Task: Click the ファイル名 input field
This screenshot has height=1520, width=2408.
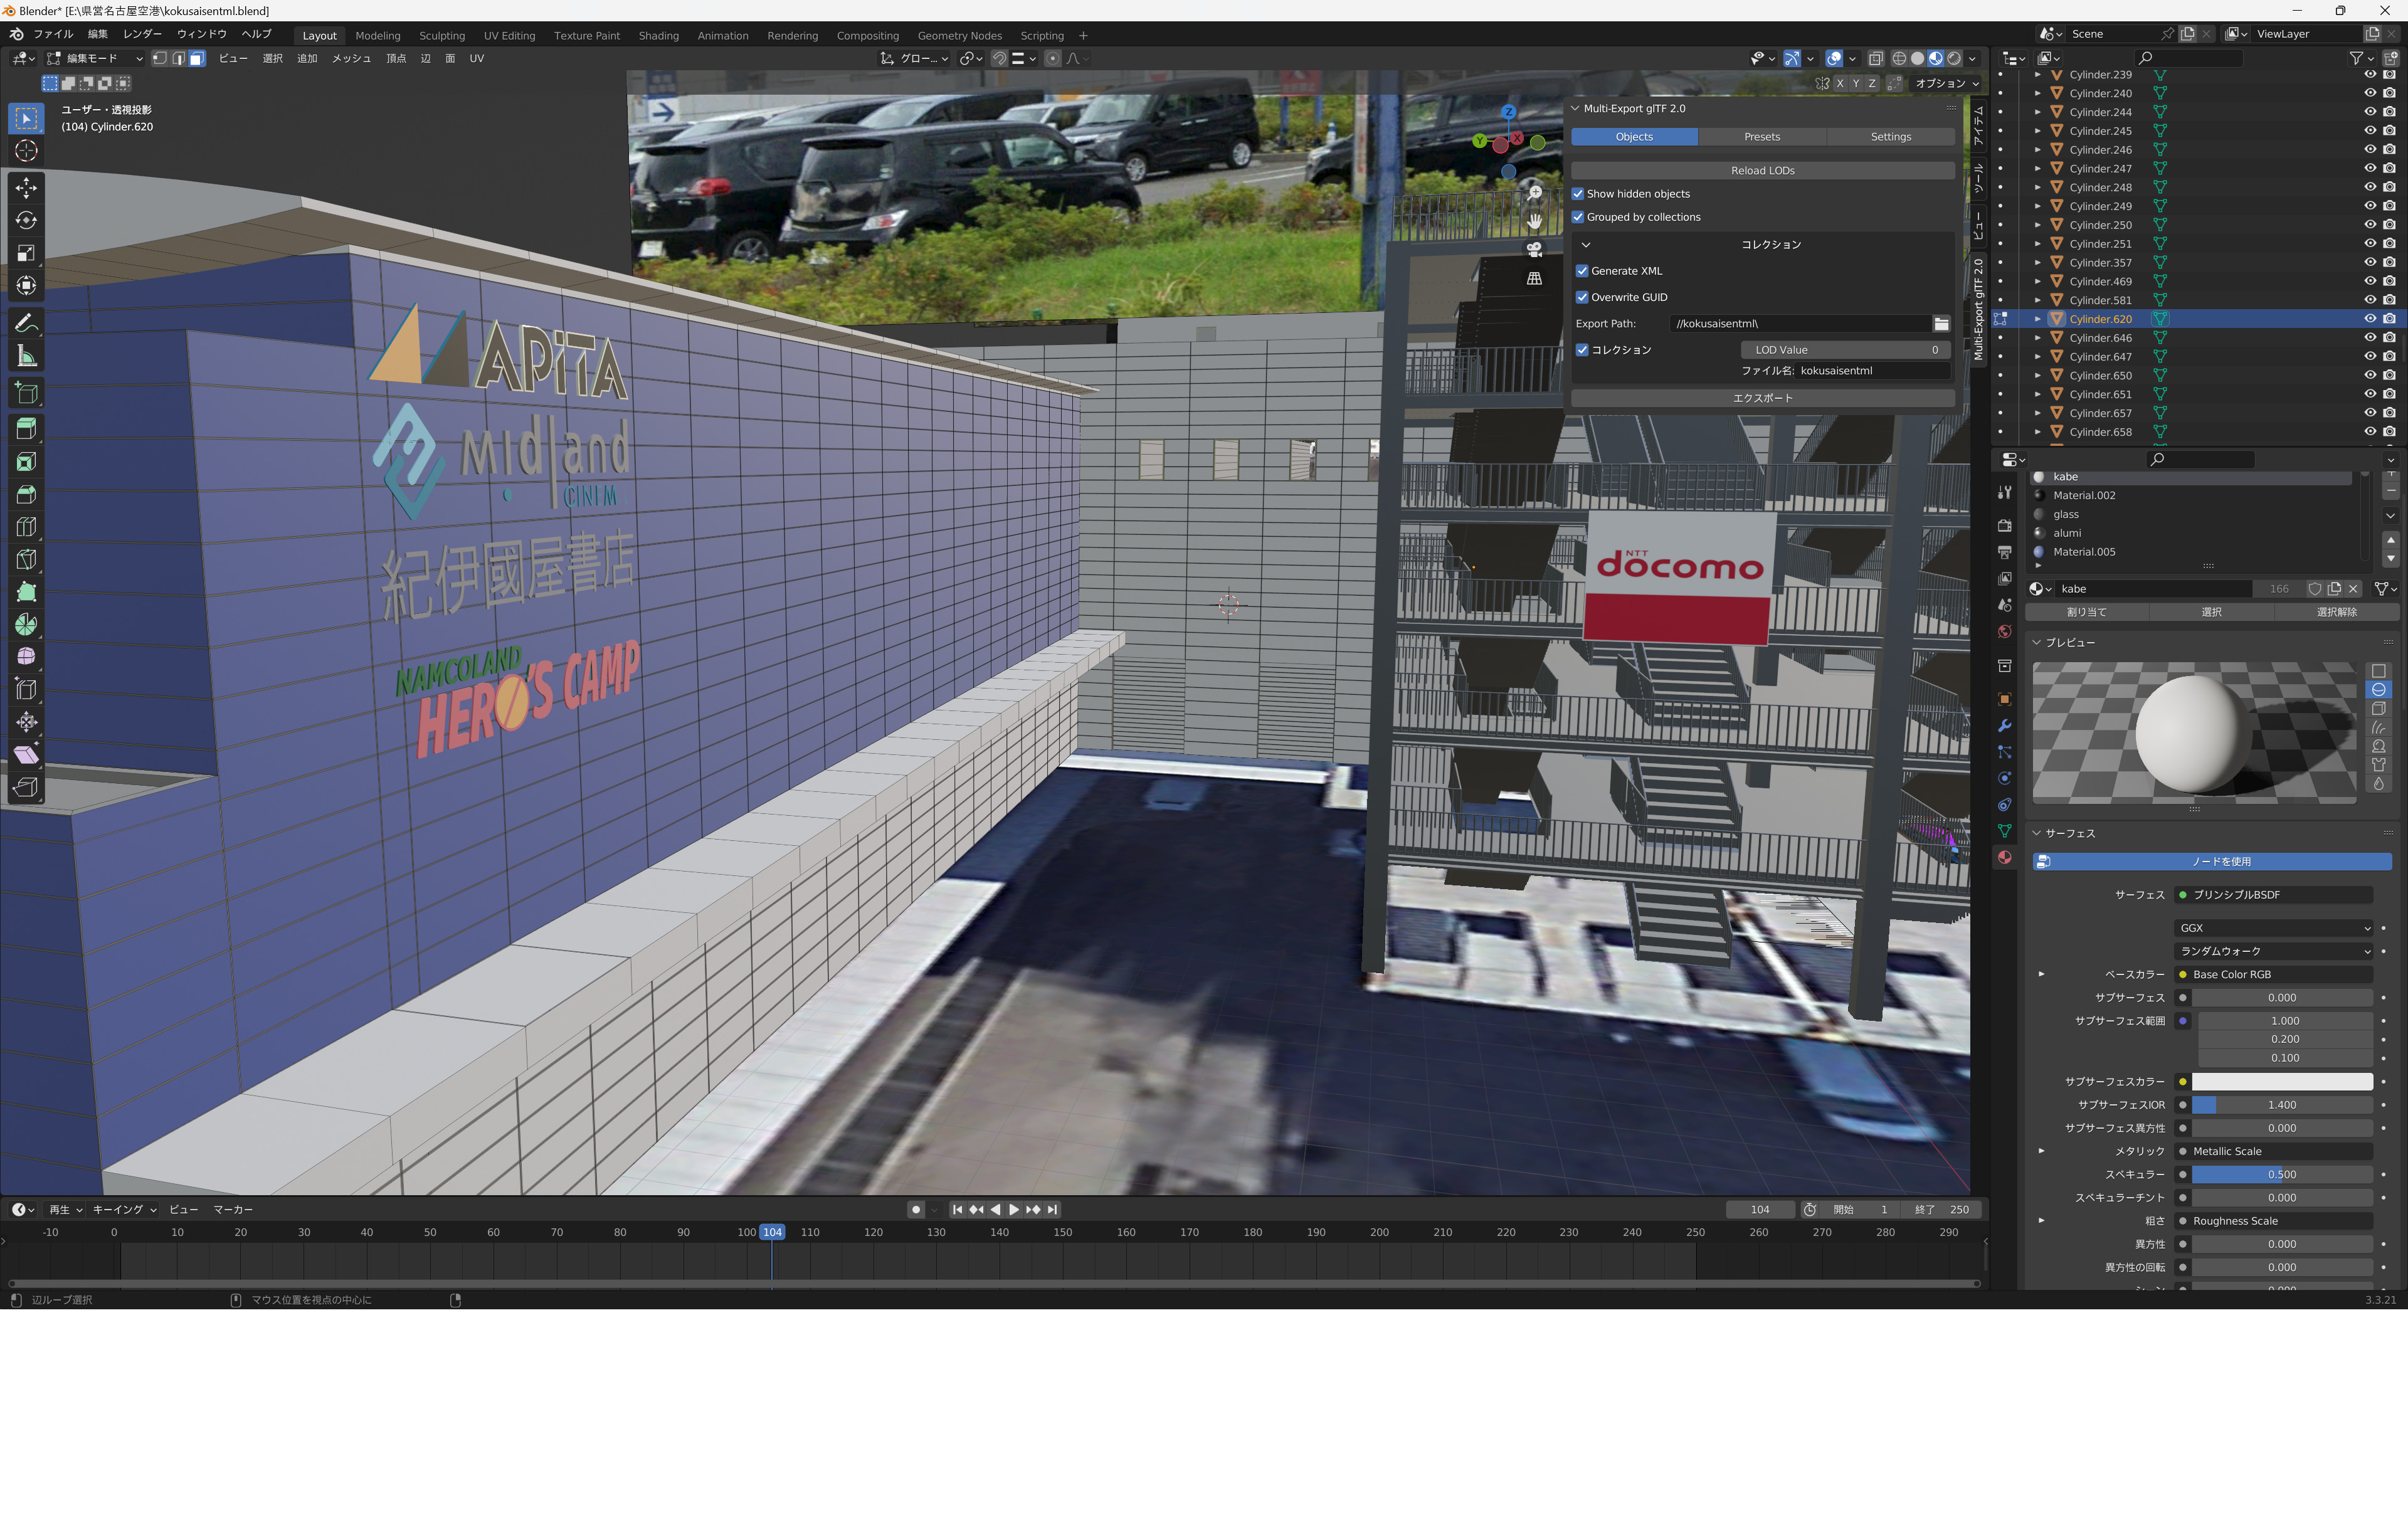Action: 1873,371
